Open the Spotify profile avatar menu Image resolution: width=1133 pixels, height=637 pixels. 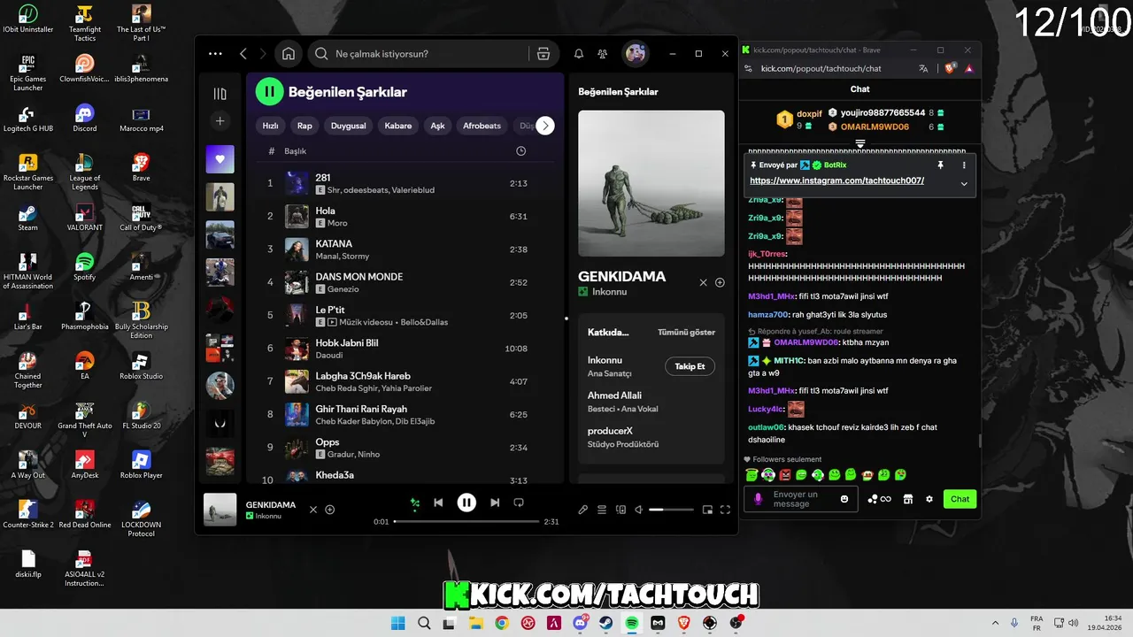636,54
